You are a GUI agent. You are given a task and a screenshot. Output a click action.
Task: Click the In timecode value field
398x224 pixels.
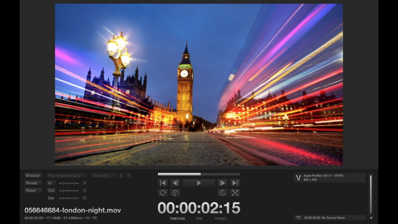tap(69, 183)
